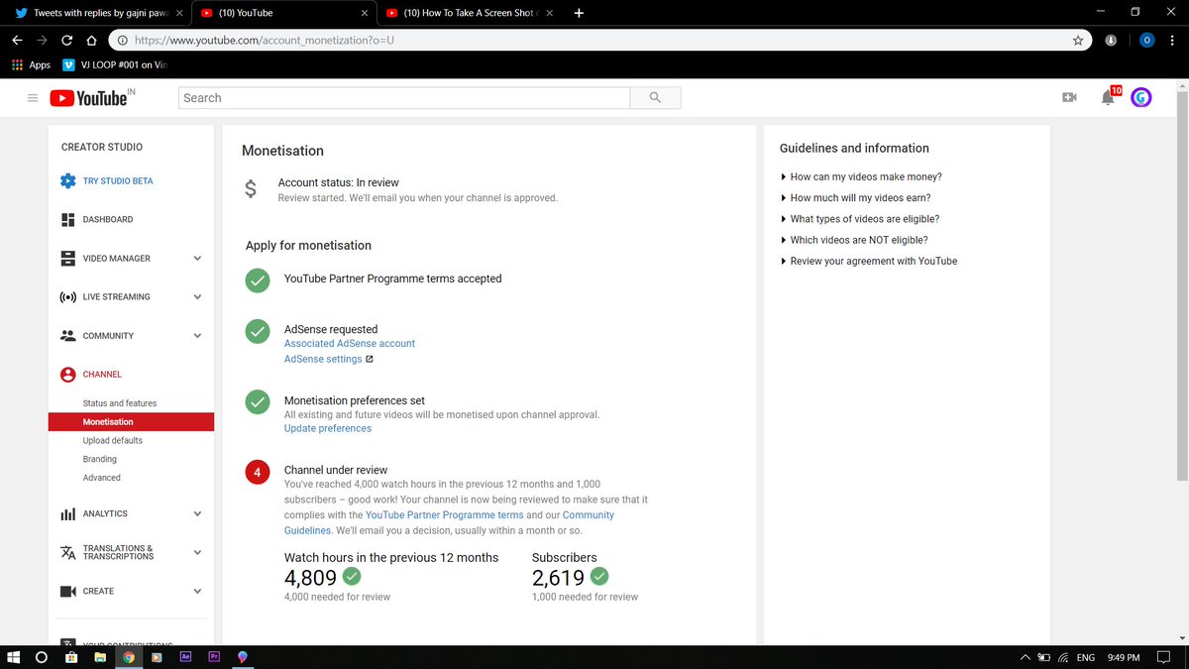This screenshot has width=1189, height=669.
Task: Click the Translations & Transcriptions icon
Action: [x=67, y=552]
